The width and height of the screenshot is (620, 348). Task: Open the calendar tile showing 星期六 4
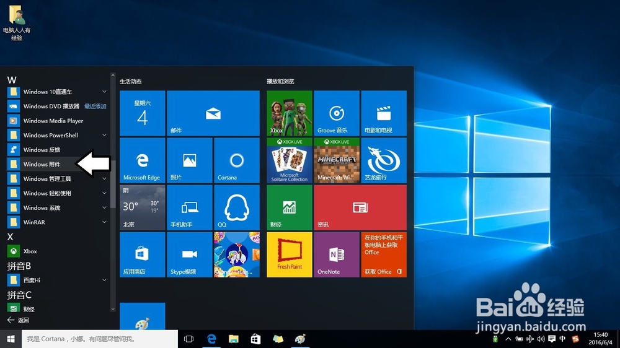[143, 113]
